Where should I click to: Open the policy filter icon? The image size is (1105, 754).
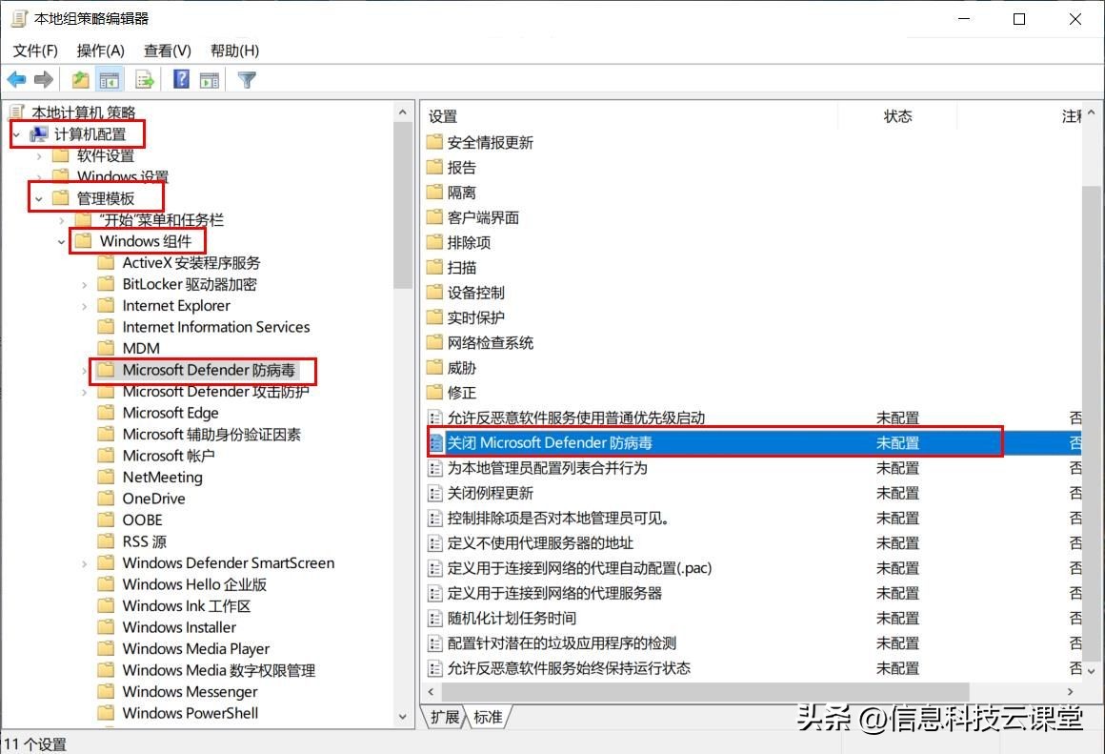(247, 80)
